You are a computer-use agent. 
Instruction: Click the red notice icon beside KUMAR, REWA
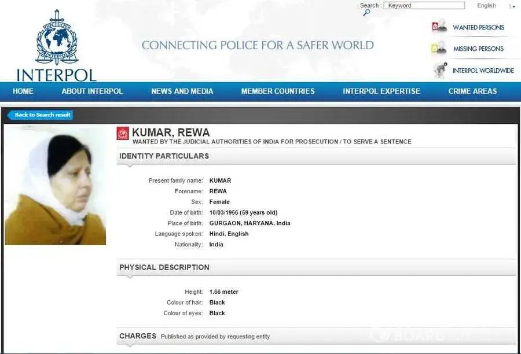[123, 133]
